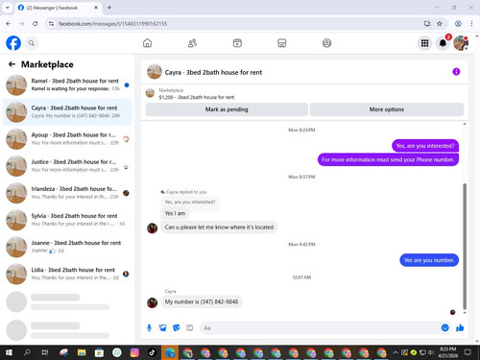Click the 'My number is' message bubble

202,301
